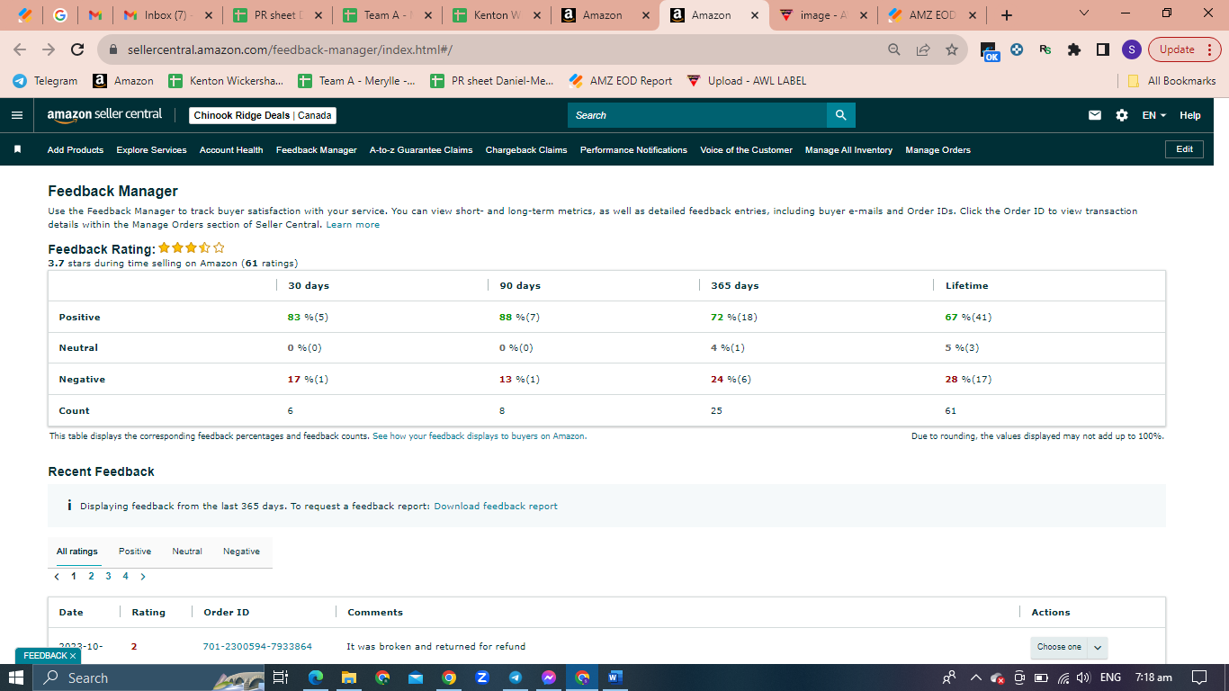Open the All Bookmarks folder
This screenshot has height=691, width=1229.
(x=1171, y=81)
